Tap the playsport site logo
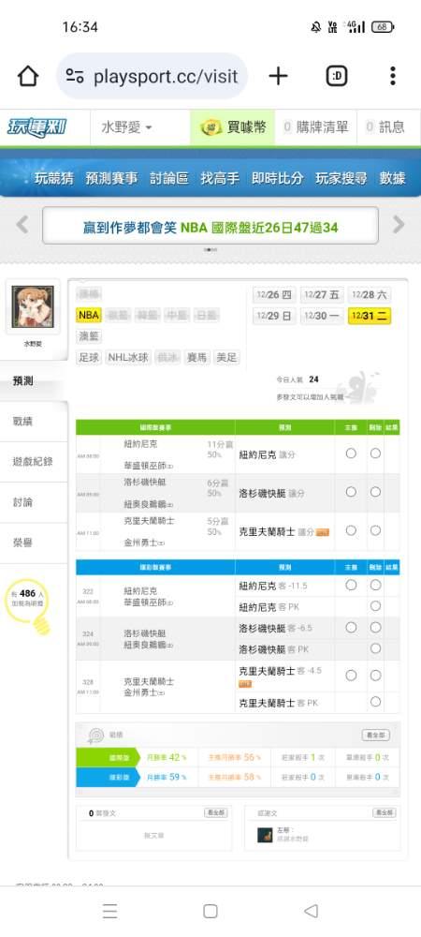Viewport: 421px width, 937px height. point(37,127)
